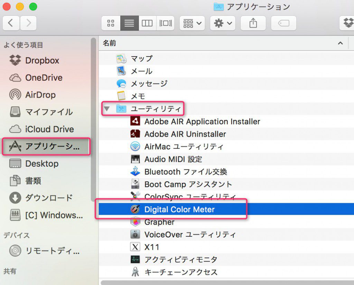354x285 pixels.
Task: Select the Bluetooth ファイル交換 icon
Action: 135,171
